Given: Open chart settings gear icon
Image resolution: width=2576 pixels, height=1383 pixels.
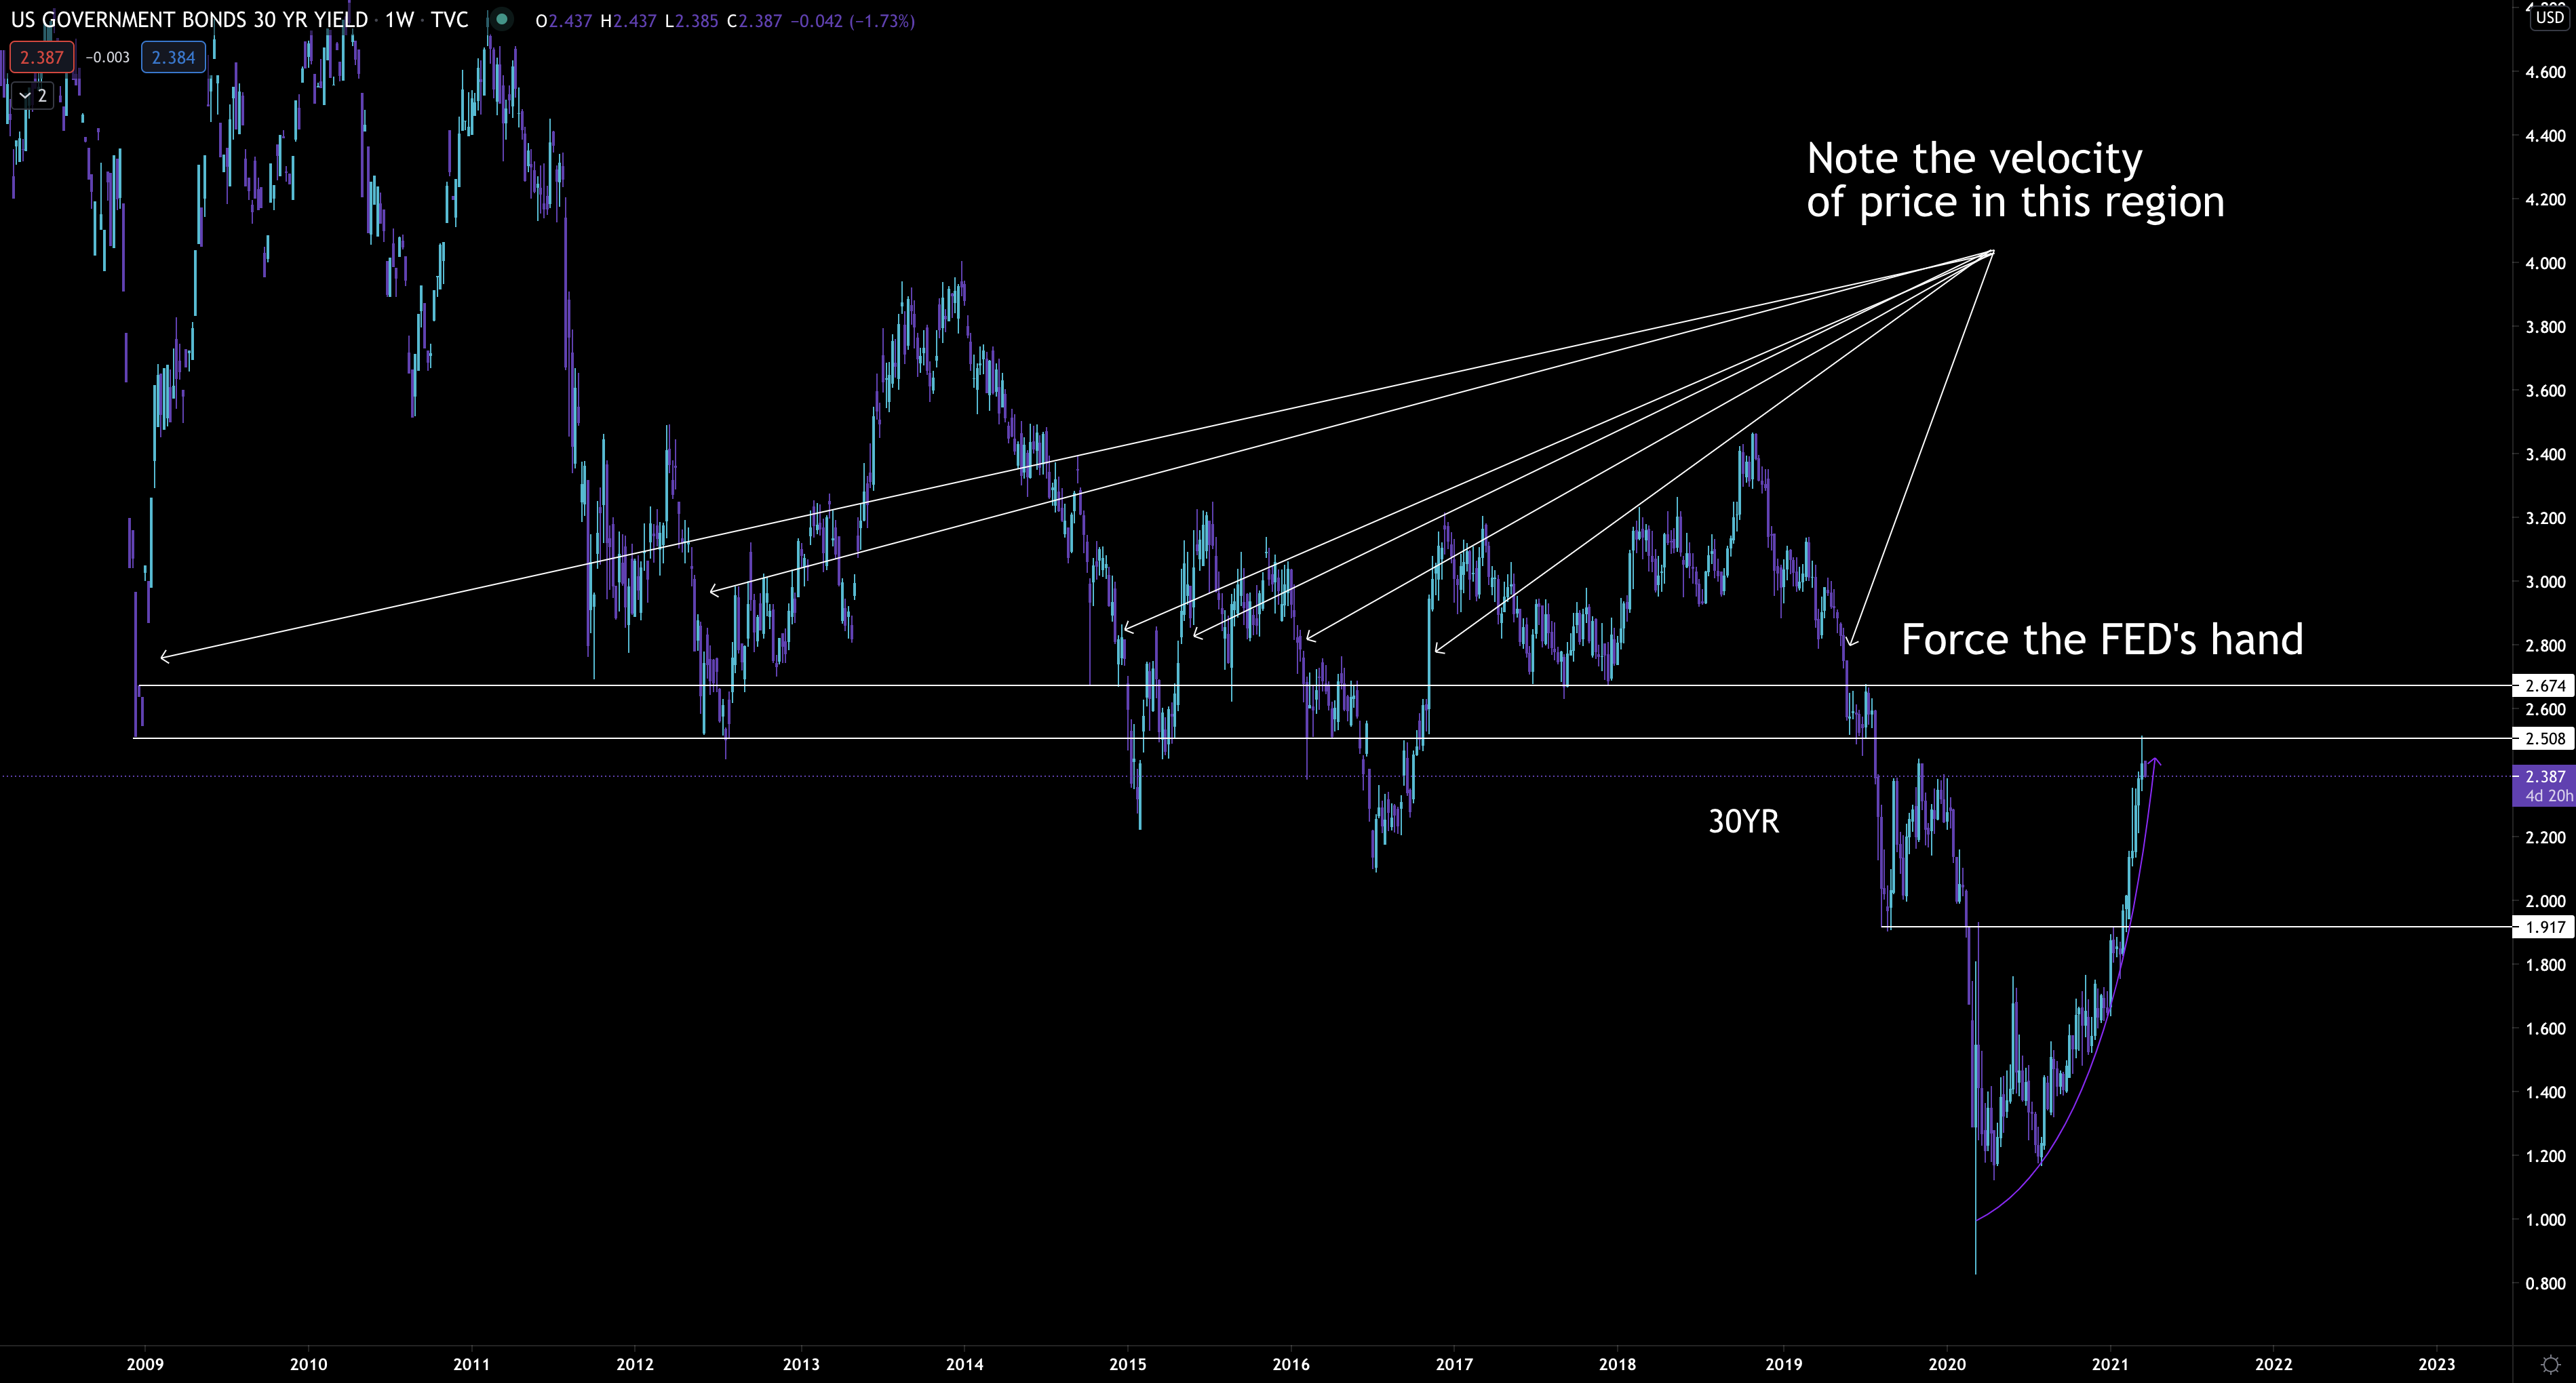Looking at the screenshot, I should point(2551,1364).
